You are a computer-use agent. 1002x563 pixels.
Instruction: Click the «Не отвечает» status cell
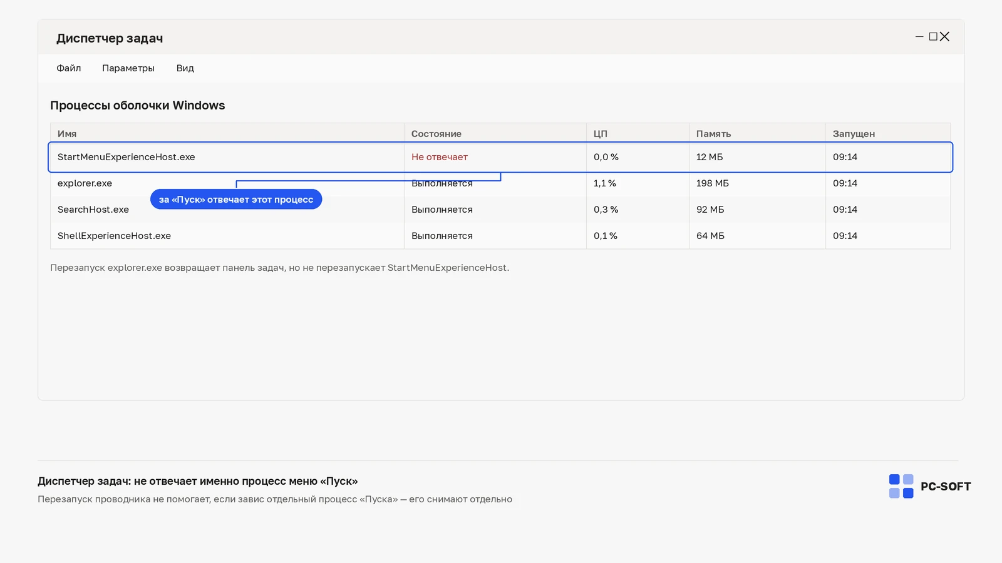tap(440, 157)
